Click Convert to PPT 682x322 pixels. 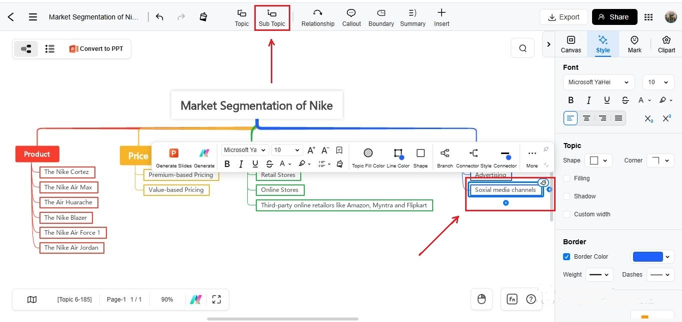point(96,49)
